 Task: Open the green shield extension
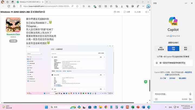(95, 6)
